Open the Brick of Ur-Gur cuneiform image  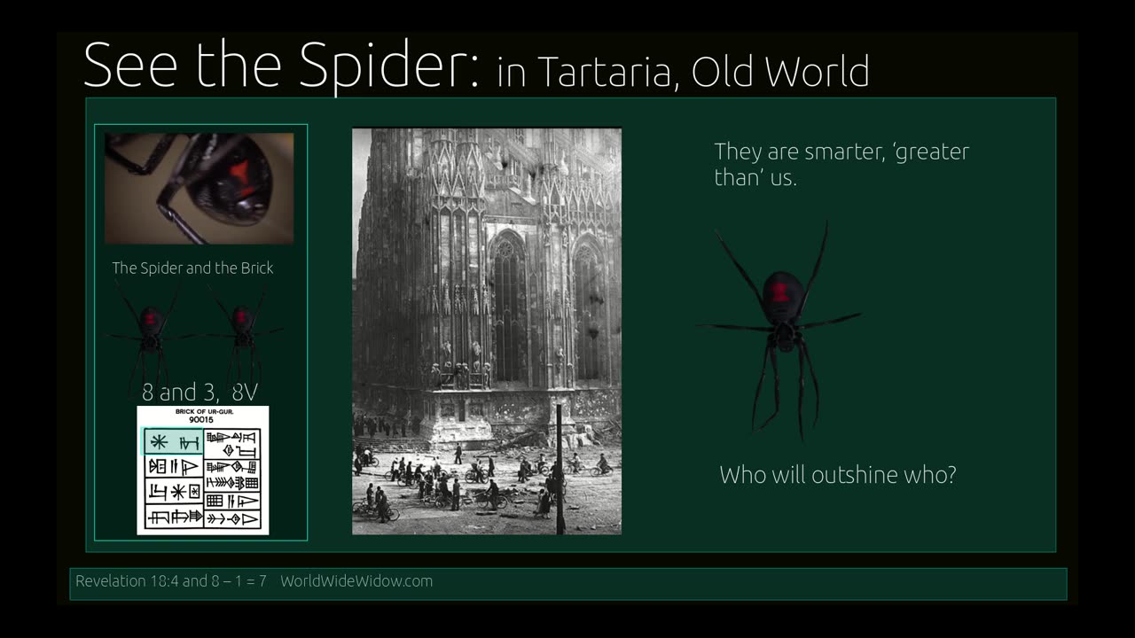point(203,471)
